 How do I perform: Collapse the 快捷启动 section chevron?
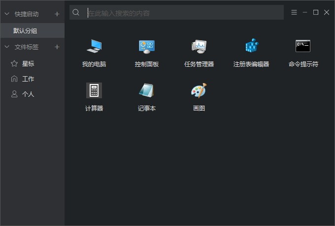point(7,14)
